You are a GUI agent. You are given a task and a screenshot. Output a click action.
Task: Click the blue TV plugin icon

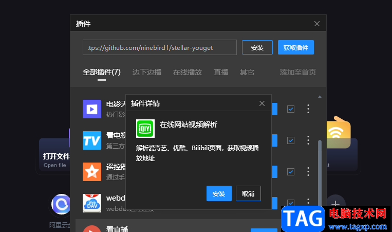(92, 140)
